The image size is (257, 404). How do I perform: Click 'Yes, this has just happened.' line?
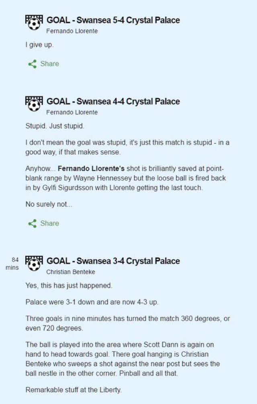tap(69, 286)
